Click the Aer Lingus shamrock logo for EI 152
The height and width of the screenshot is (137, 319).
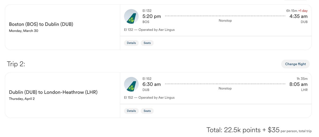(131, 84)
